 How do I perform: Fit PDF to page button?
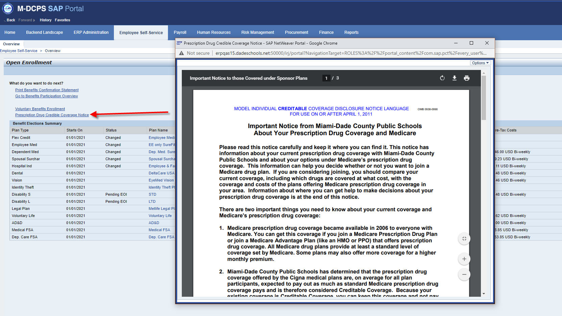pos(464,239)
